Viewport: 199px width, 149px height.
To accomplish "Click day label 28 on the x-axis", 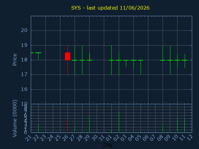I will pyautogui.click(x=80, y=138).
